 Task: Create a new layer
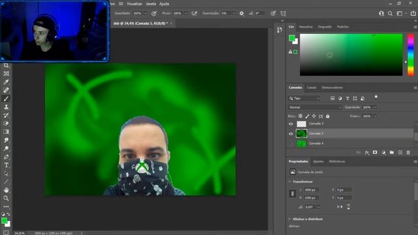point(400,152)
